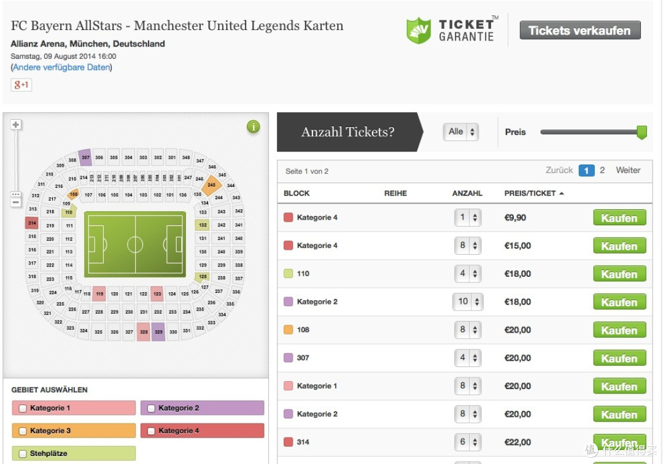This screenshot has width=663, height=464.
Task: Click the Google +1 icon
Action: pyautogui.click(x=21, y=85)
